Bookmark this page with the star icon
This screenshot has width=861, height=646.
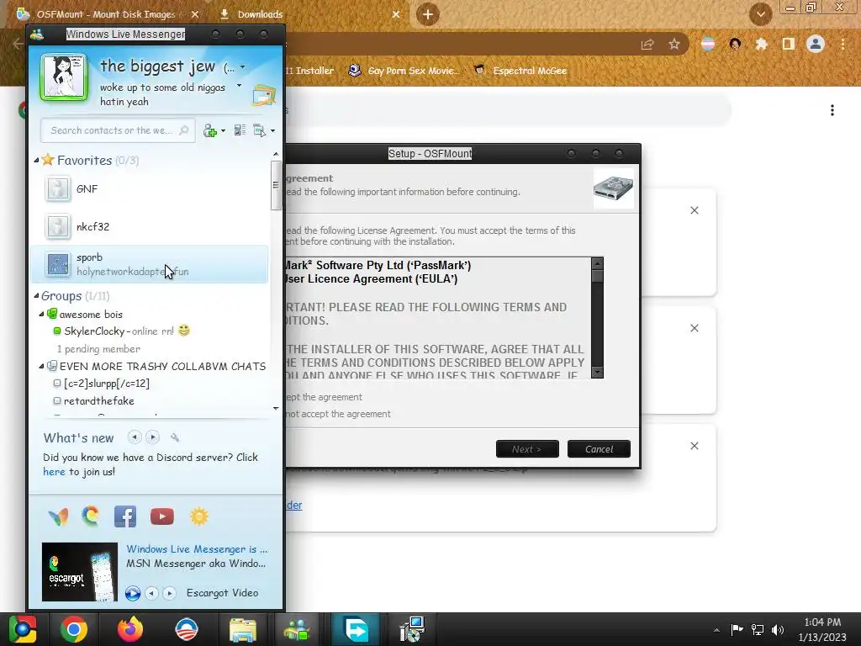[x=674, y=45]
